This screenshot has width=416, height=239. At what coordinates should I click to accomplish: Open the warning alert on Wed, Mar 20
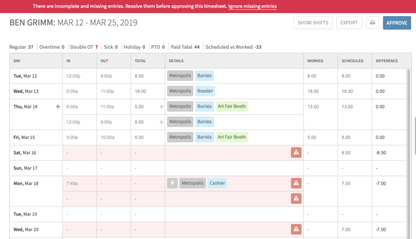(296, 229)
